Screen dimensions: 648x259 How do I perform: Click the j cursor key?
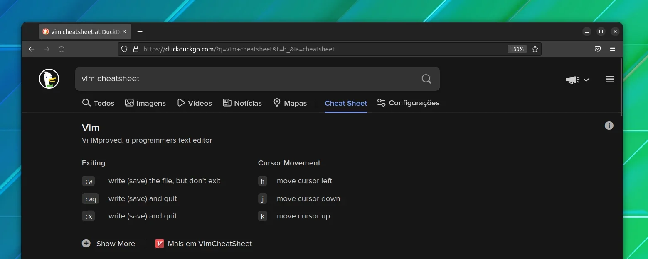click(263, 199)
